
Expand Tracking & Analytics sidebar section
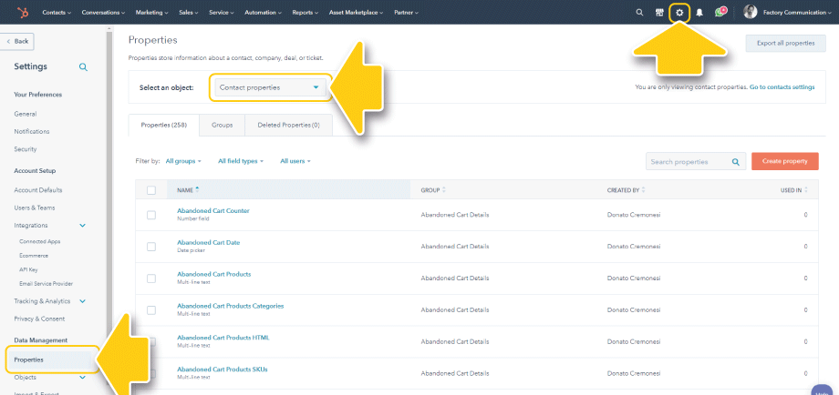[x=82, y=301]
